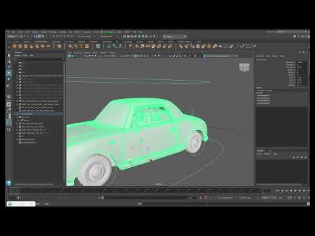Image resolution: width=315 pixels, height=236 pixels.
Task: Create a polygon plane from the shelf
Action: [43, 46]
